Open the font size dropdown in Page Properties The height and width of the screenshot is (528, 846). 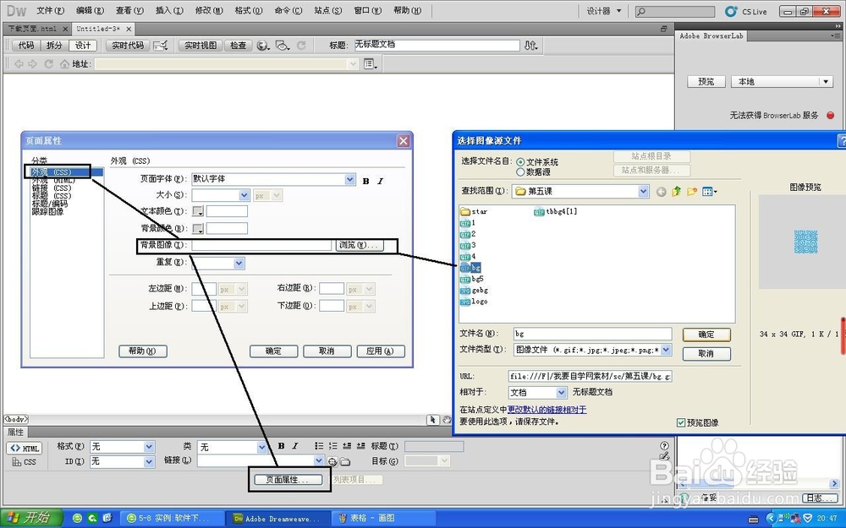[x=244, y=195]
